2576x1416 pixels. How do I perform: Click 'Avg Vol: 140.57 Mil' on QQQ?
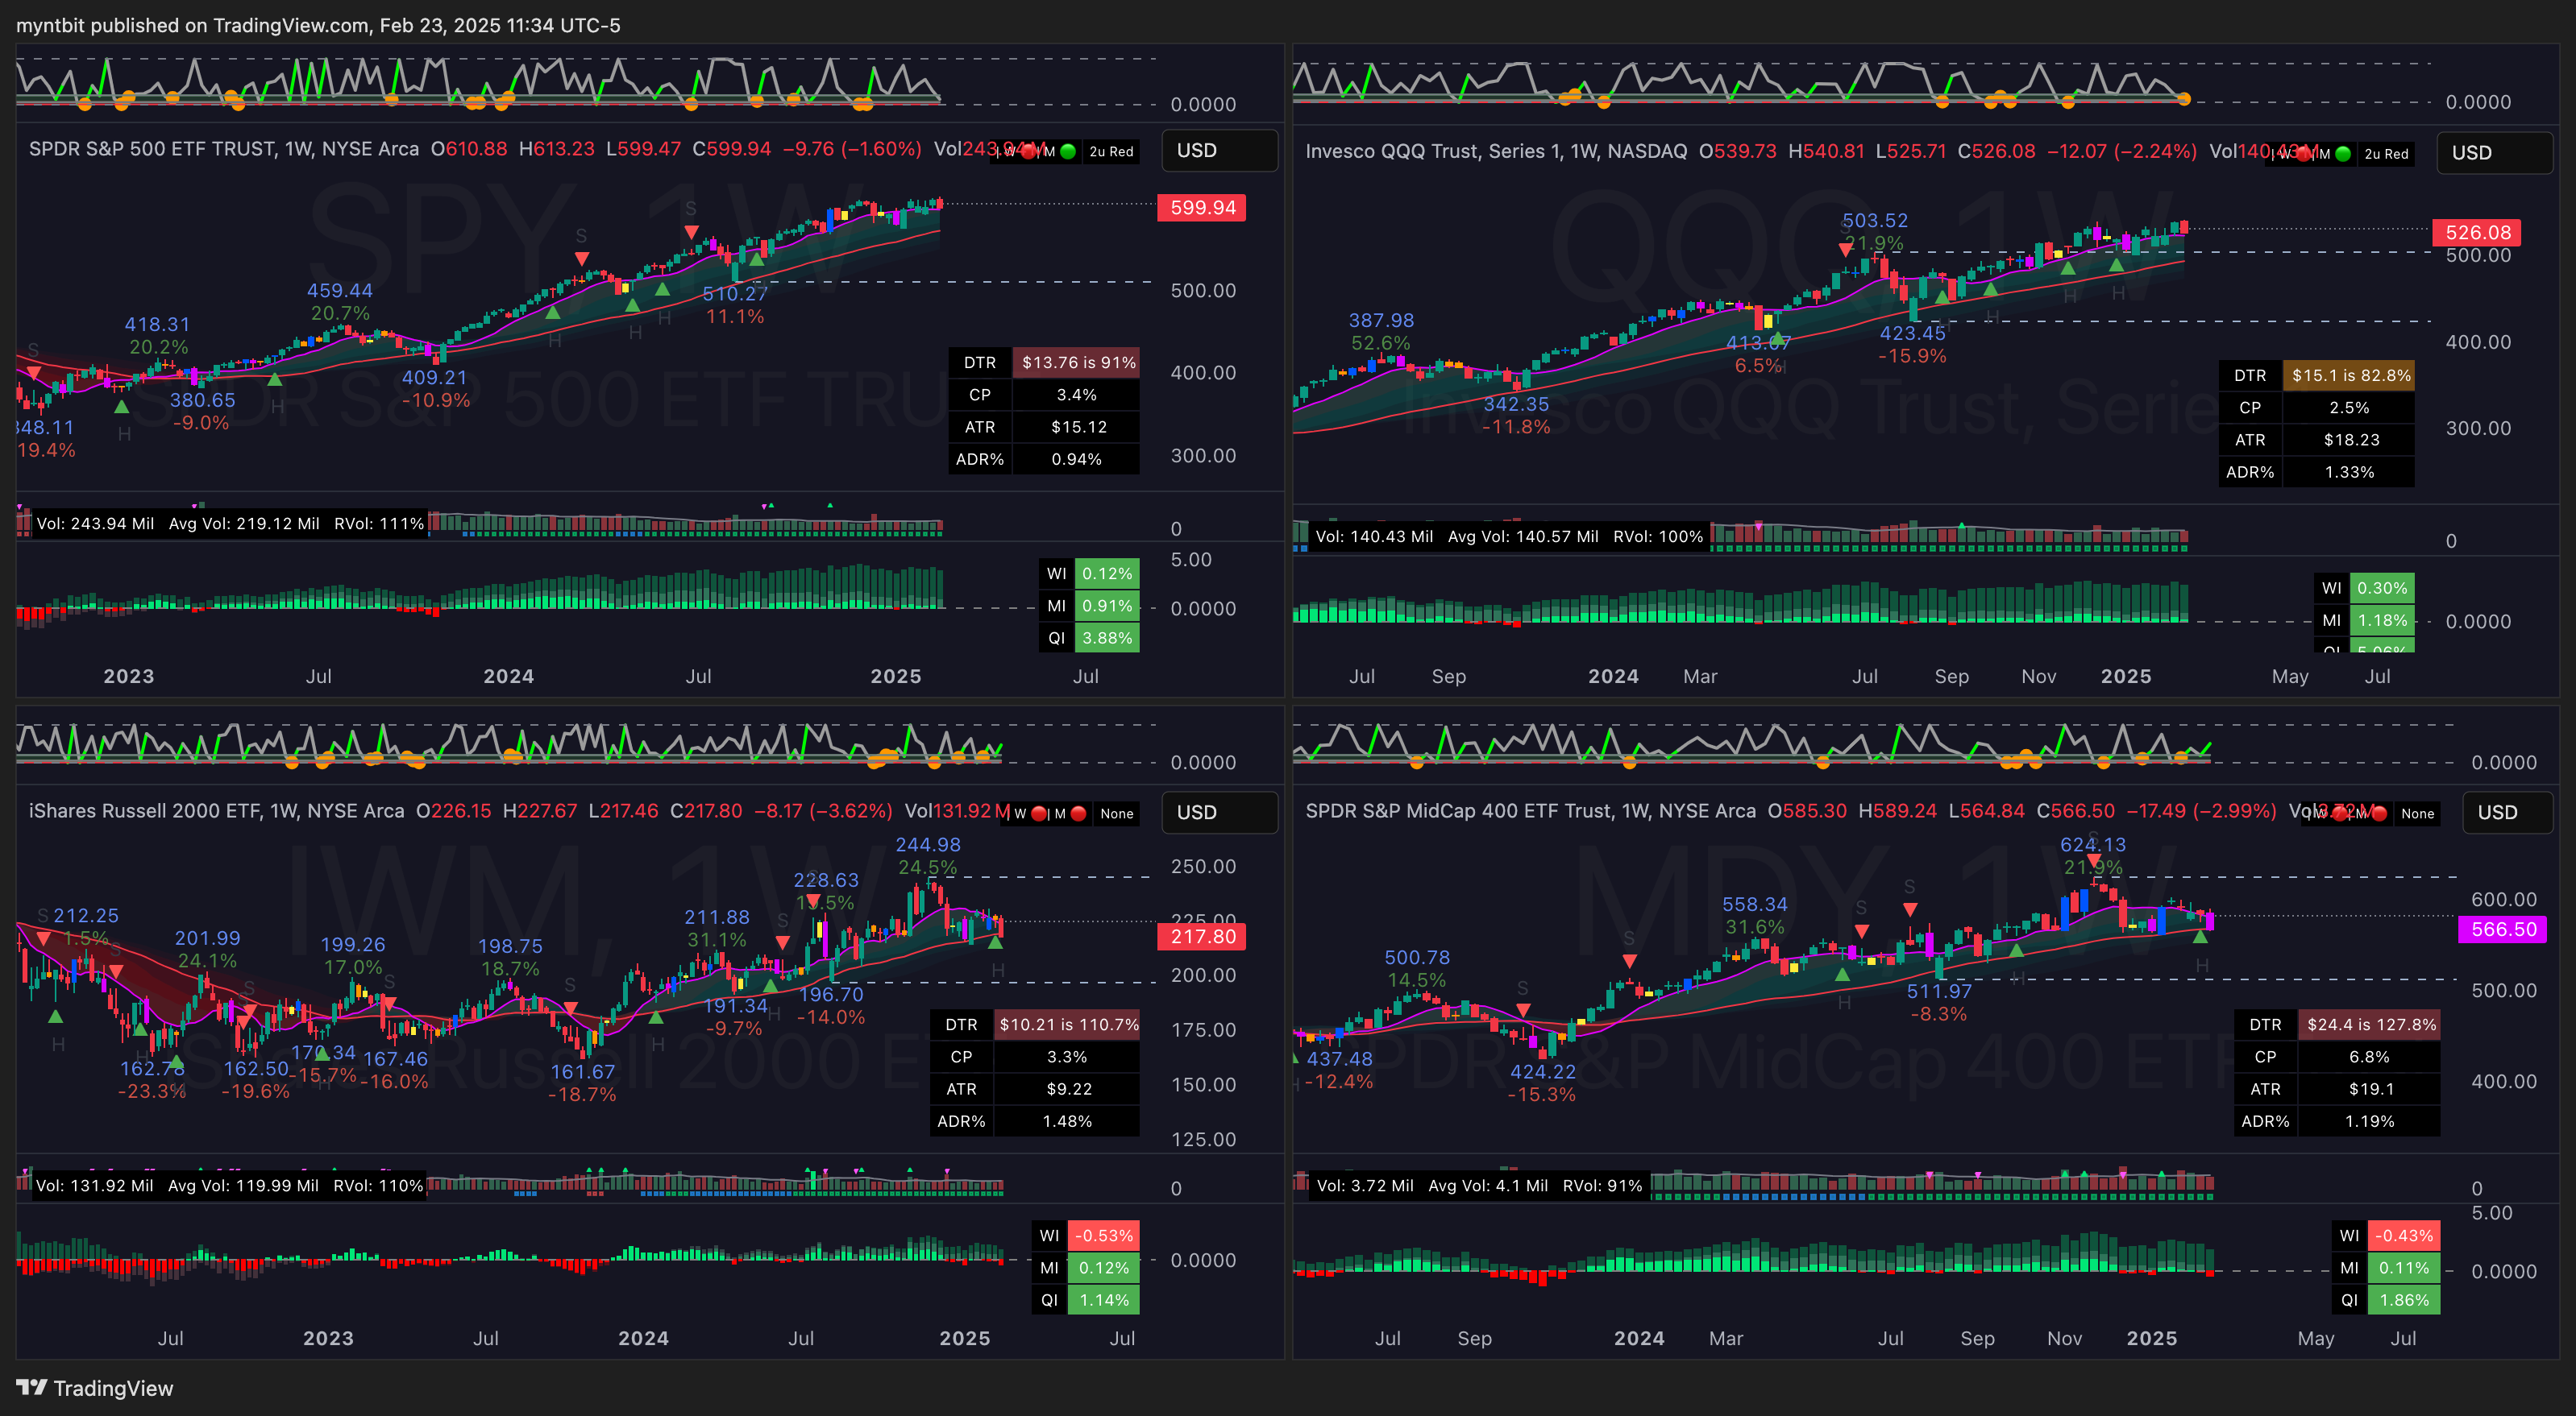(1523, 536)
